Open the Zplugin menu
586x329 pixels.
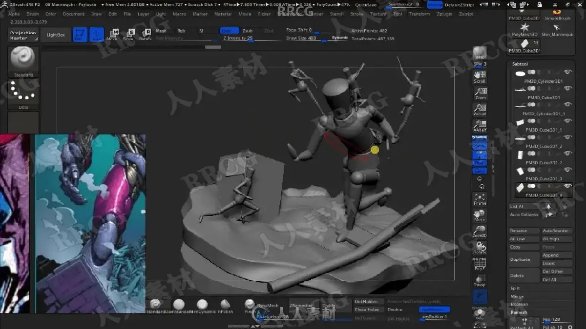coord(444,14)
